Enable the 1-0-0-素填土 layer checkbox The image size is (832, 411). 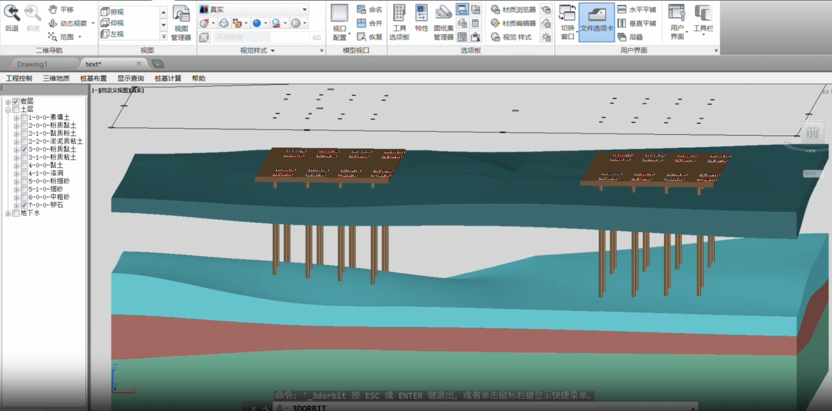coord(24,117)
